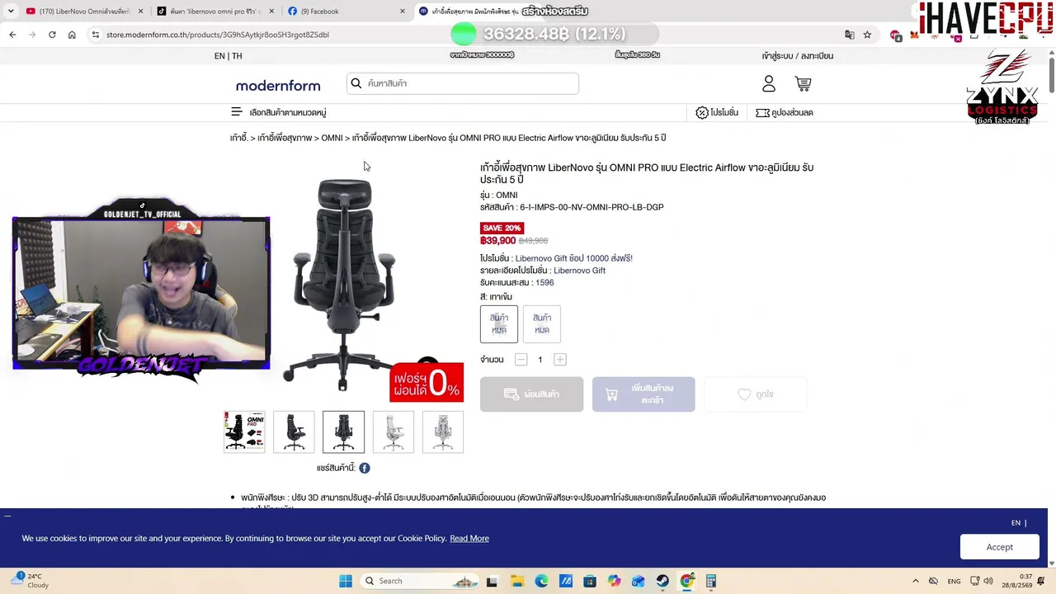The image size is (1056, 594).
Task: Open Microsoft Store from the taskbar
Action: (x=590, y=581)
